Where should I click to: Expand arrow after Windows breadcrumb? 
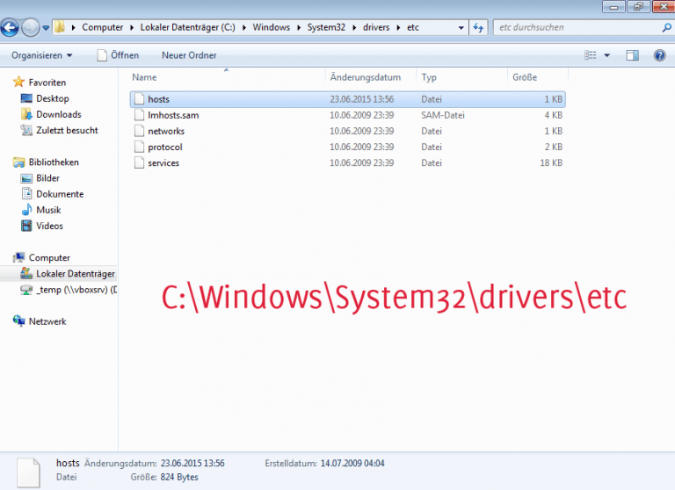click(299, 27)
